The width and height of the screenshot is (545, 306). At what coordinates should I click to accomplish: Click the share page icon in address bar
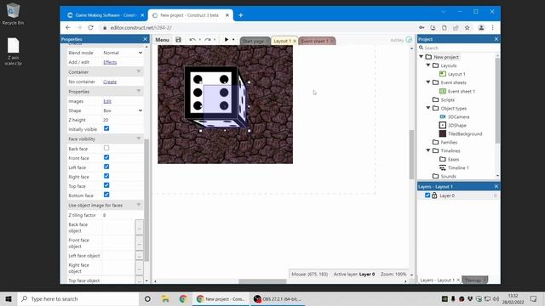click(x=456, y=28)
